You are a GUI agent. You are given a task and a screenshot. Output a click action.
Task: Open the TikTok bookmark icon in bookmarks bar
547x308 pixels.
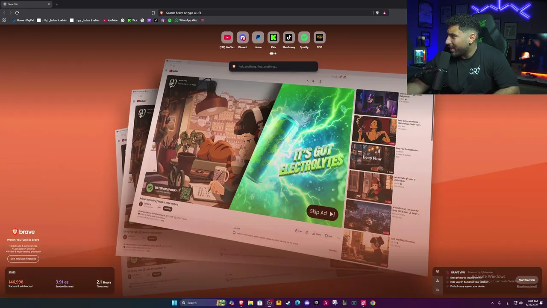(156, 20)
